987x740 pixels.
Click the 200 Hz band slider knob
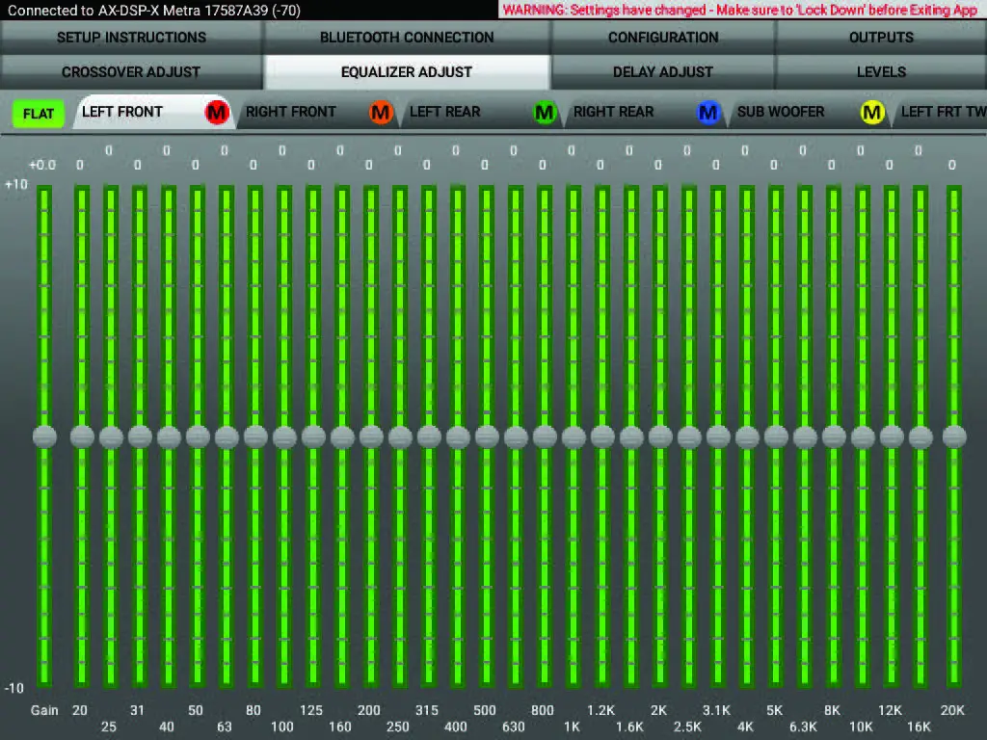(371, 436)
